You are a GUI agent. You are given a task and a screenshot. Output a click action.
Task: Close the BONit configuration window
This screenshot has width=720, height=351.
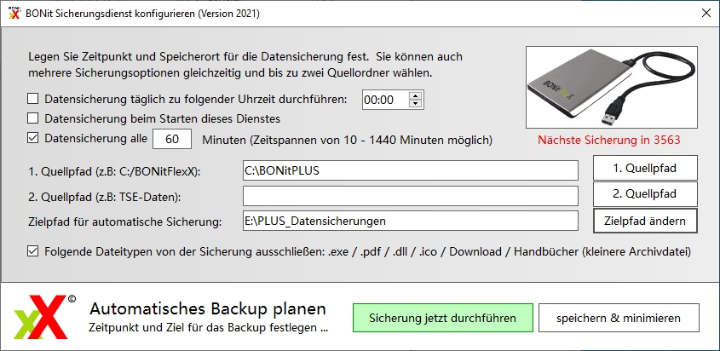click(706, 14)
